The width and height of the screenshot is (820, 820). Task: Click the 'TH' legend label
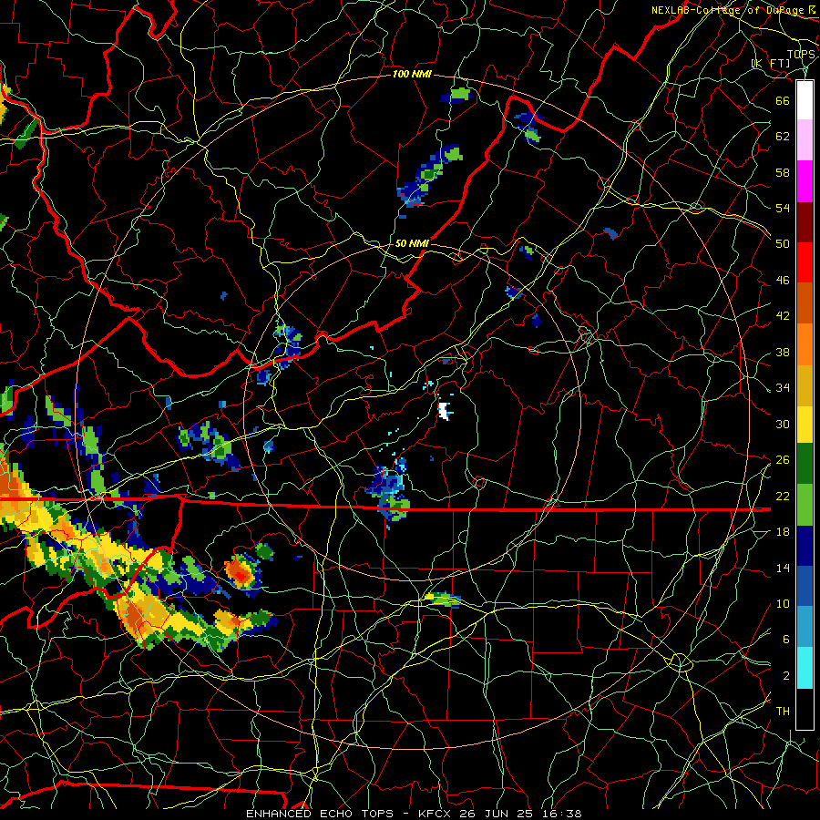click(x=783, y=712)
